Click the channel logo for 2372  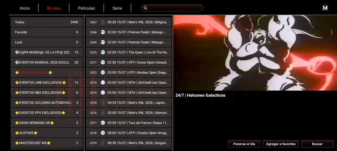103,72
